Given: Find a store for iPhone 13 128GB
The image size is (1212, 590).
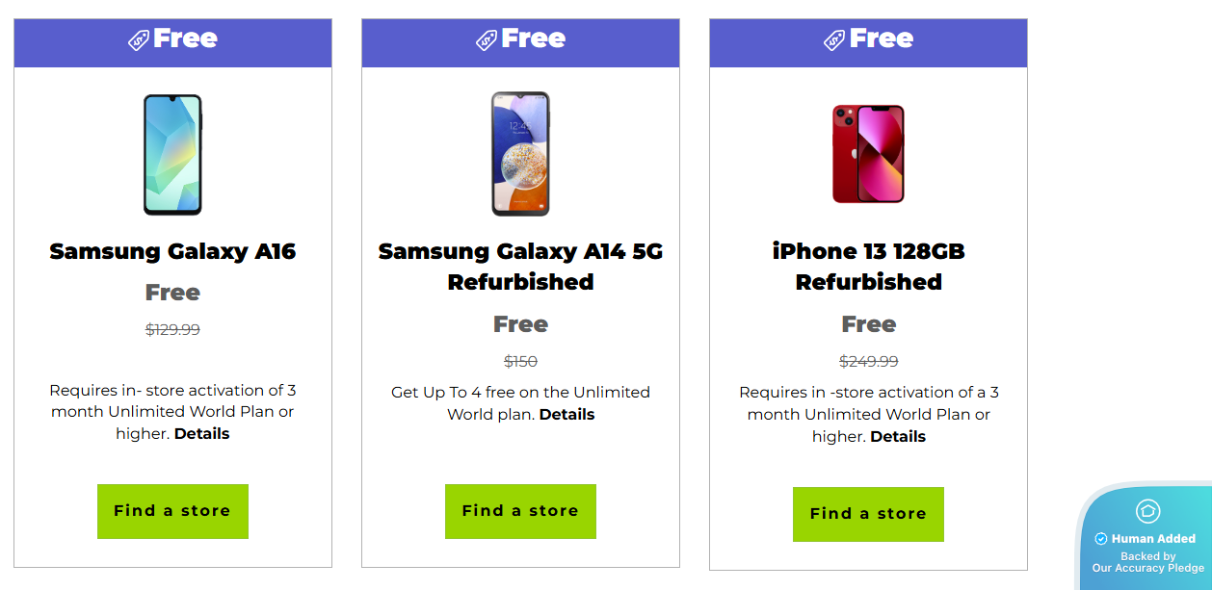Looking at the screenshot, I should tap(868, 514).
